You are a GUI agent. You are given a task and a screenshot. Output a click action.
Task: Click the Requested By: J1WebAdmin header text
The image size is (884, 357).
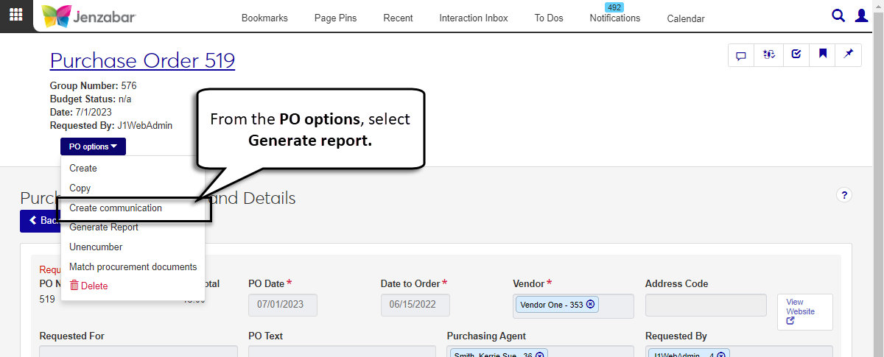point(111,125)
